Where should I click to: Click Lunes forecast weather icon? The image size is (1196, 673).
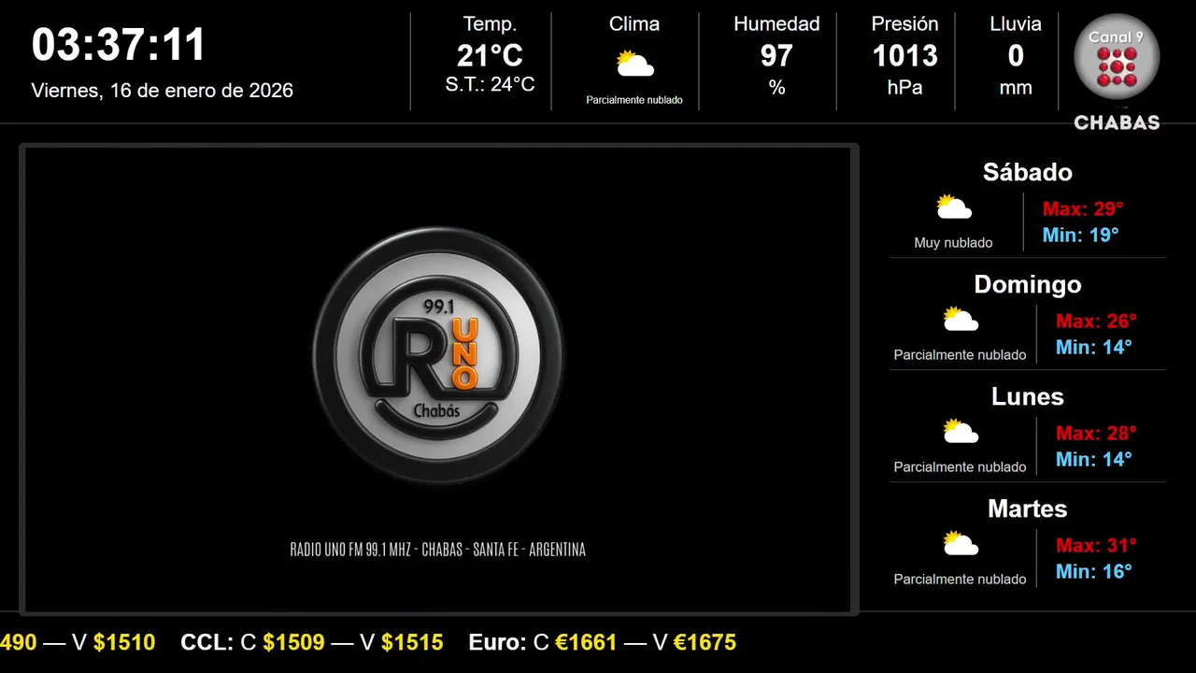(x=961, y=432)
